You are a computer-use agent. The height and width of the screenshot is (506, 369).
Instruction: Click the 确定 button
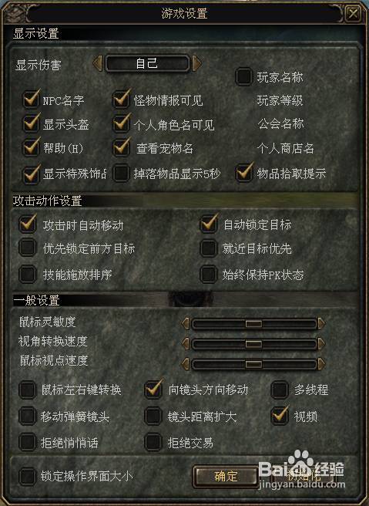[x=226, y=476]
